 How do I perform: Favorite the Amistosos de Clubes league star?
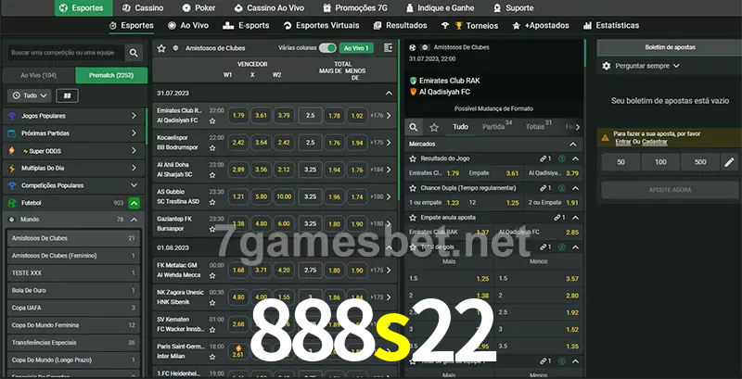[x=161, y=47]
